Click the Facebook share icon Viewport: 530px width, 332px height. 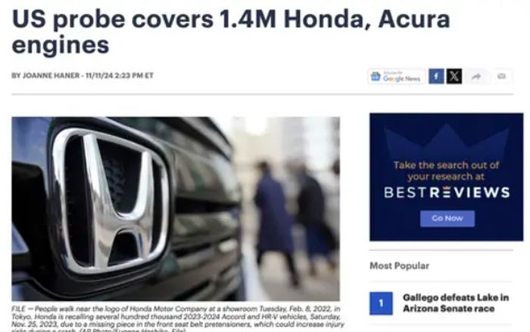436,76
